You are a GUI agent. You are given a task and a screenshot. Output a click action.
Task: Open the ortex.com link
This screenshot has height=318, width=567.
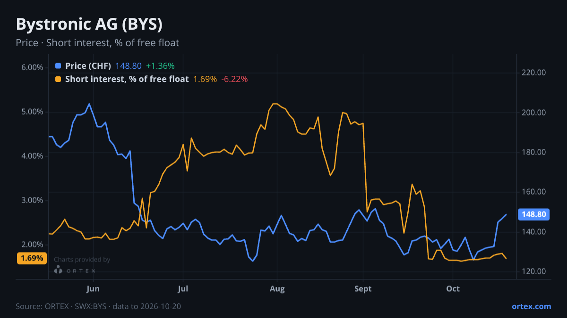531,306
